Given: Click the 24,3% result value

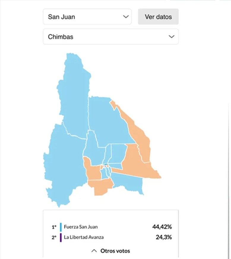Looking at the screenshot, I should (164, 237).
